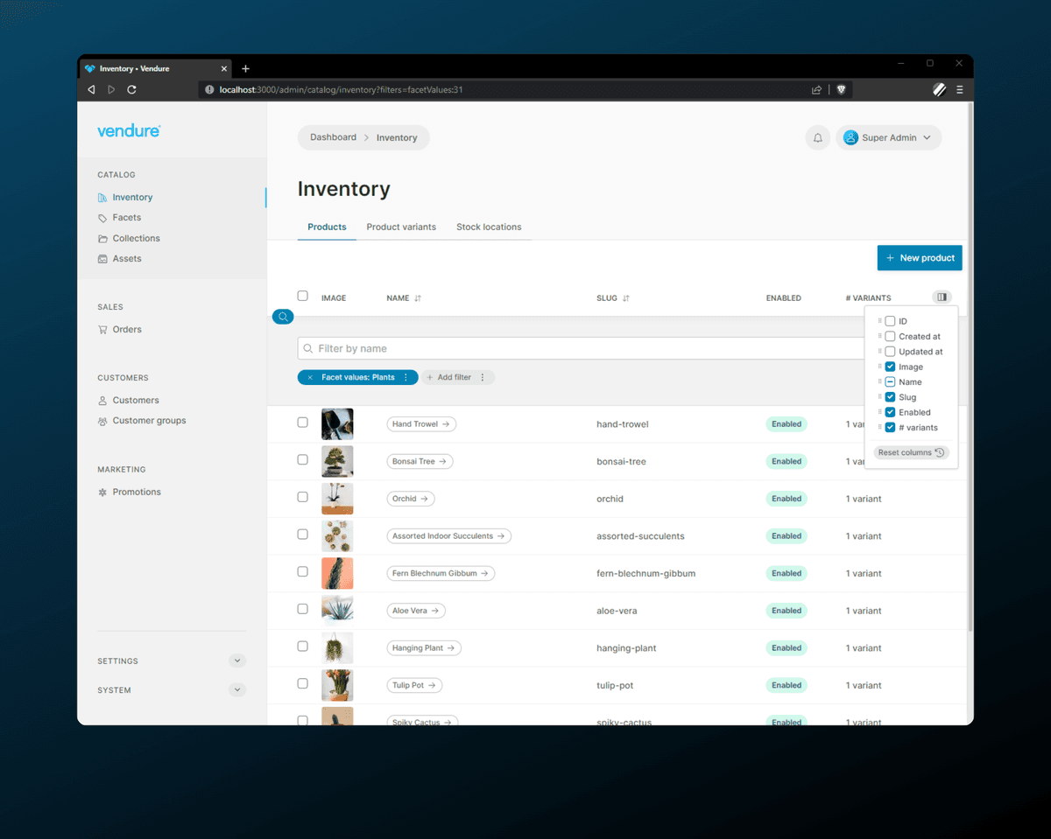The width and height of the screenshot is (1051, 839).
Task: Open the Super Admin dropdown
Action: pyautogui.click(x=888, y=138)
